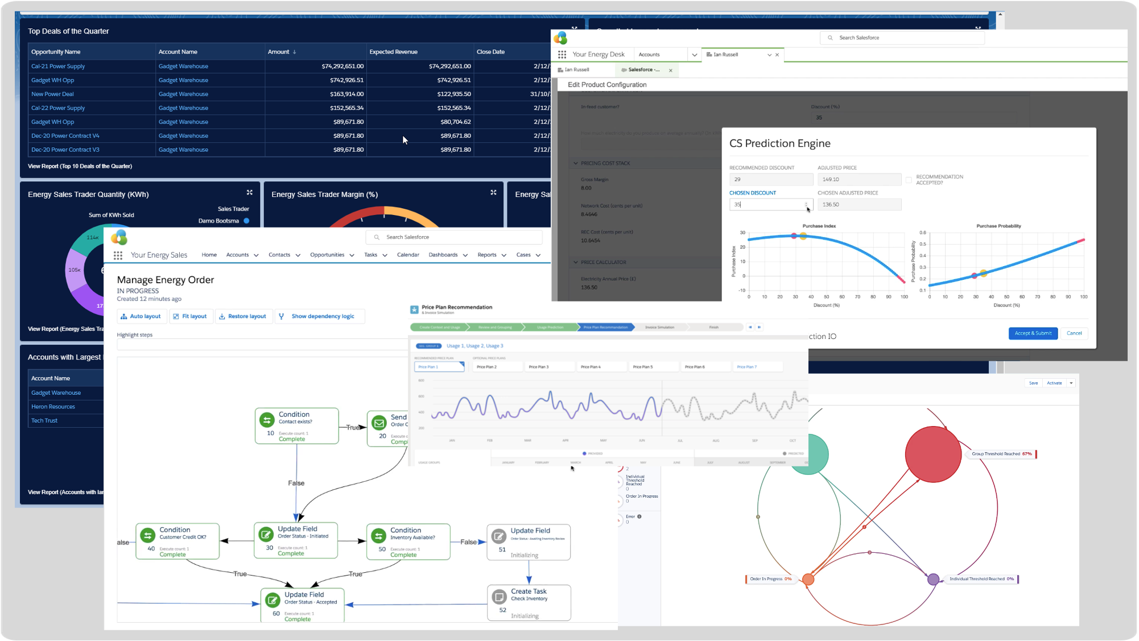The height and width of the screenshot is (641, 1139).
Task: Open Tasks menu chevron
Action: coord(385,255)
